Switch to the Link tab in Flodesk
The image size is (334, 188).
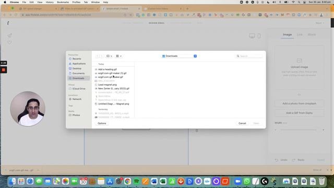300,34
